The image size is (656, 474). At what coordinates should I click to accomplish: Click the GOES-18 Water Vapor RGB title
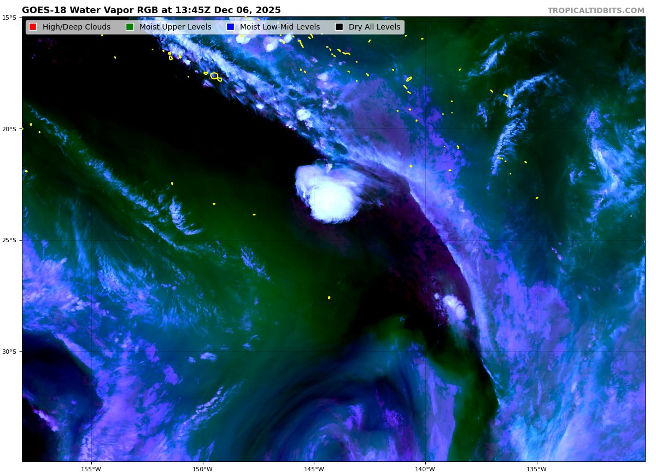click(151, 10)
